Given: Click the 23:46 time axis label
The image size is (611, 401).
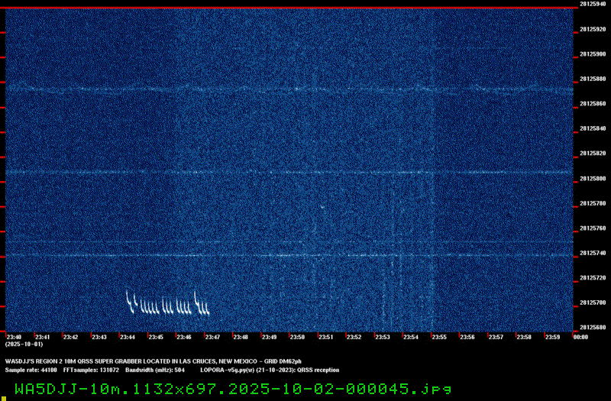Looking at the screenshot, I should pos(184,337).
